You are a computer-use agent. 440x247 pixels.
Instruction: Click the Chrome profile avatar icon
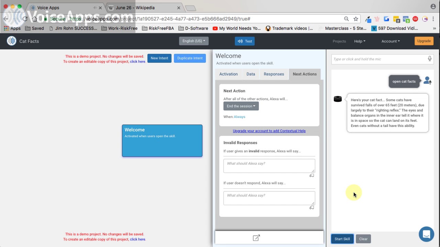click(433, 7)
